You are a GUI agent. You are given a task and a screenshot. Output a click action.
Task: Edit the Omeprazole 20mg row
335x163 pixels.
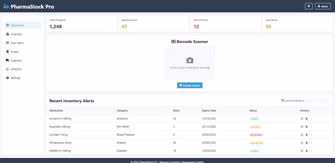(302, 143)
